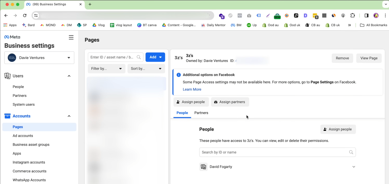Click the Davie Ventures business logo

tap(12, 58)
